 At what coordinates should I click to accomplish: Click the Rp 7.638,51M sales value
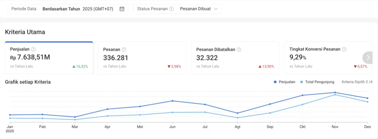30,57
